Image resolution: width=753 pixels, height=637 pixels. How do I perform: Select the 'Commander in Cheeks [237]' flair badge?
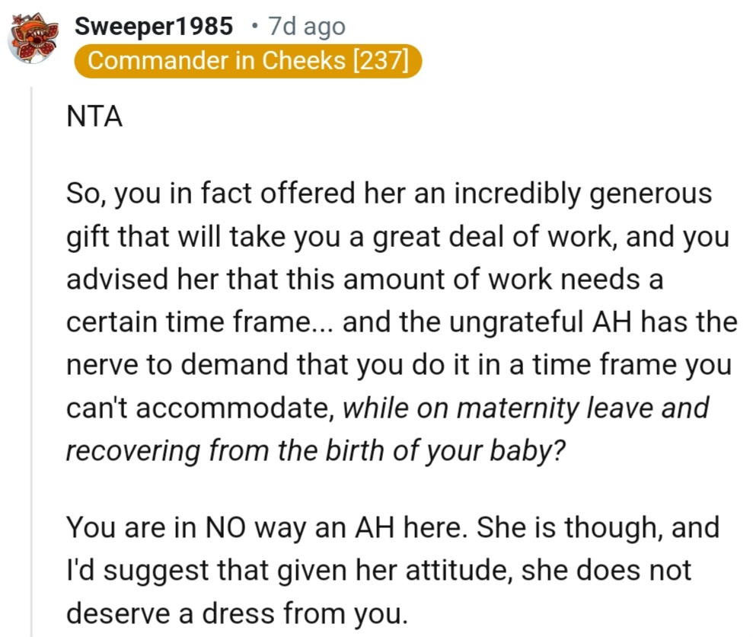click(x=247, y=61)
